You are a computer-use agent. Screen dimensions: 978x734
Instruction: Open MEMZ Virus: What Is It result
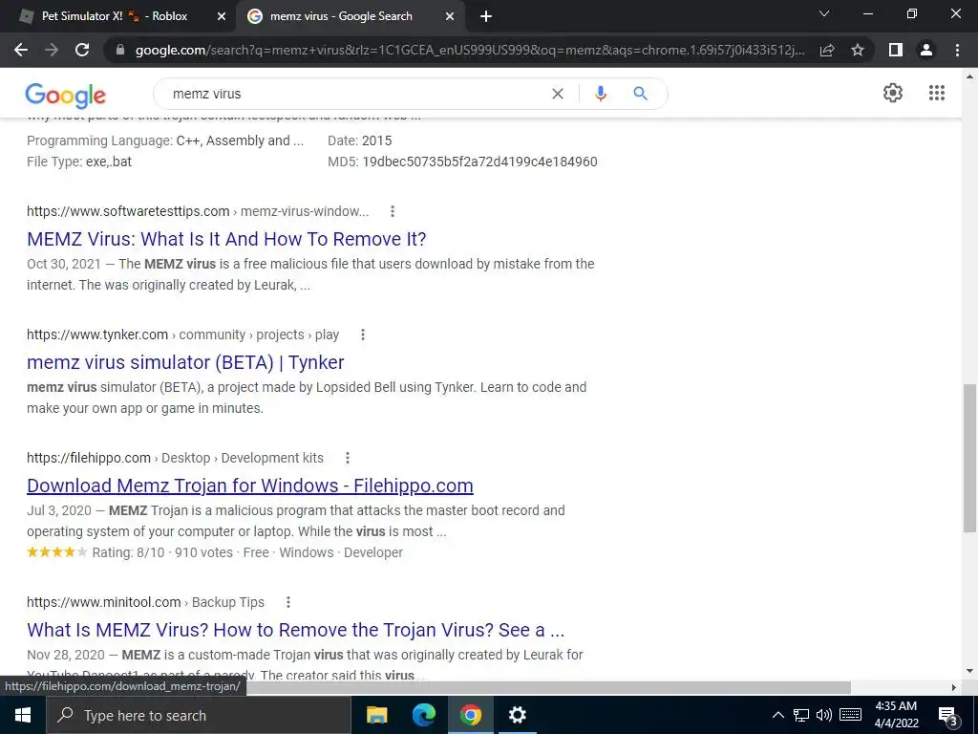click(x=226, y=239)
